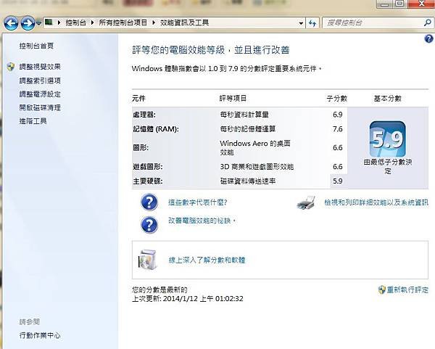Click the software box icon
The image size is (435, 349).
tap(148, 260)
